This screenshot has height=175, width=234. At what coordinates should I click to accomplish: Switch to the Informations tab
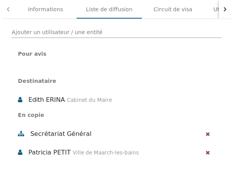[45, 9]
